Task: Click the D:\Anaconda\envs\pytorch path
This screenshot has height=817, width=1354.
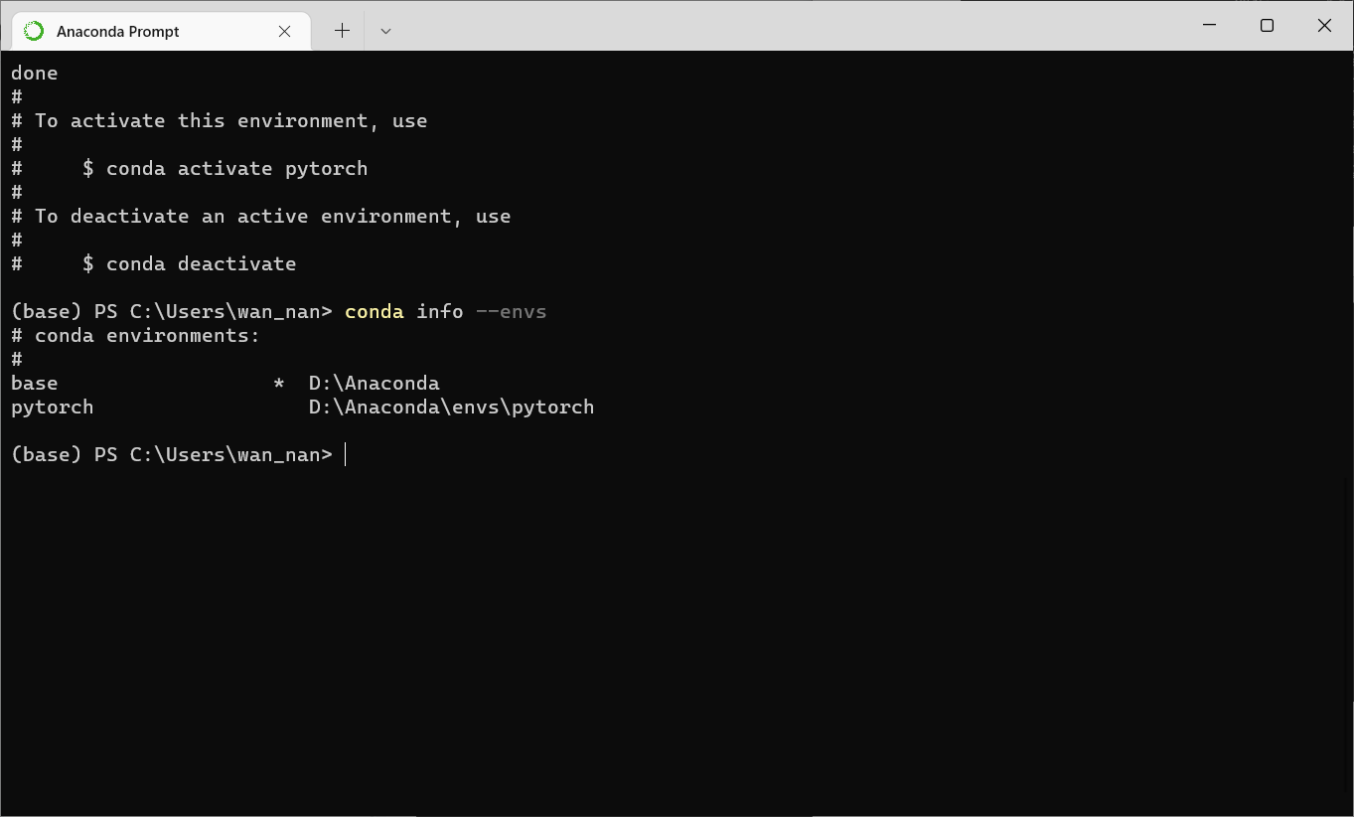Action: coord(452,407)
